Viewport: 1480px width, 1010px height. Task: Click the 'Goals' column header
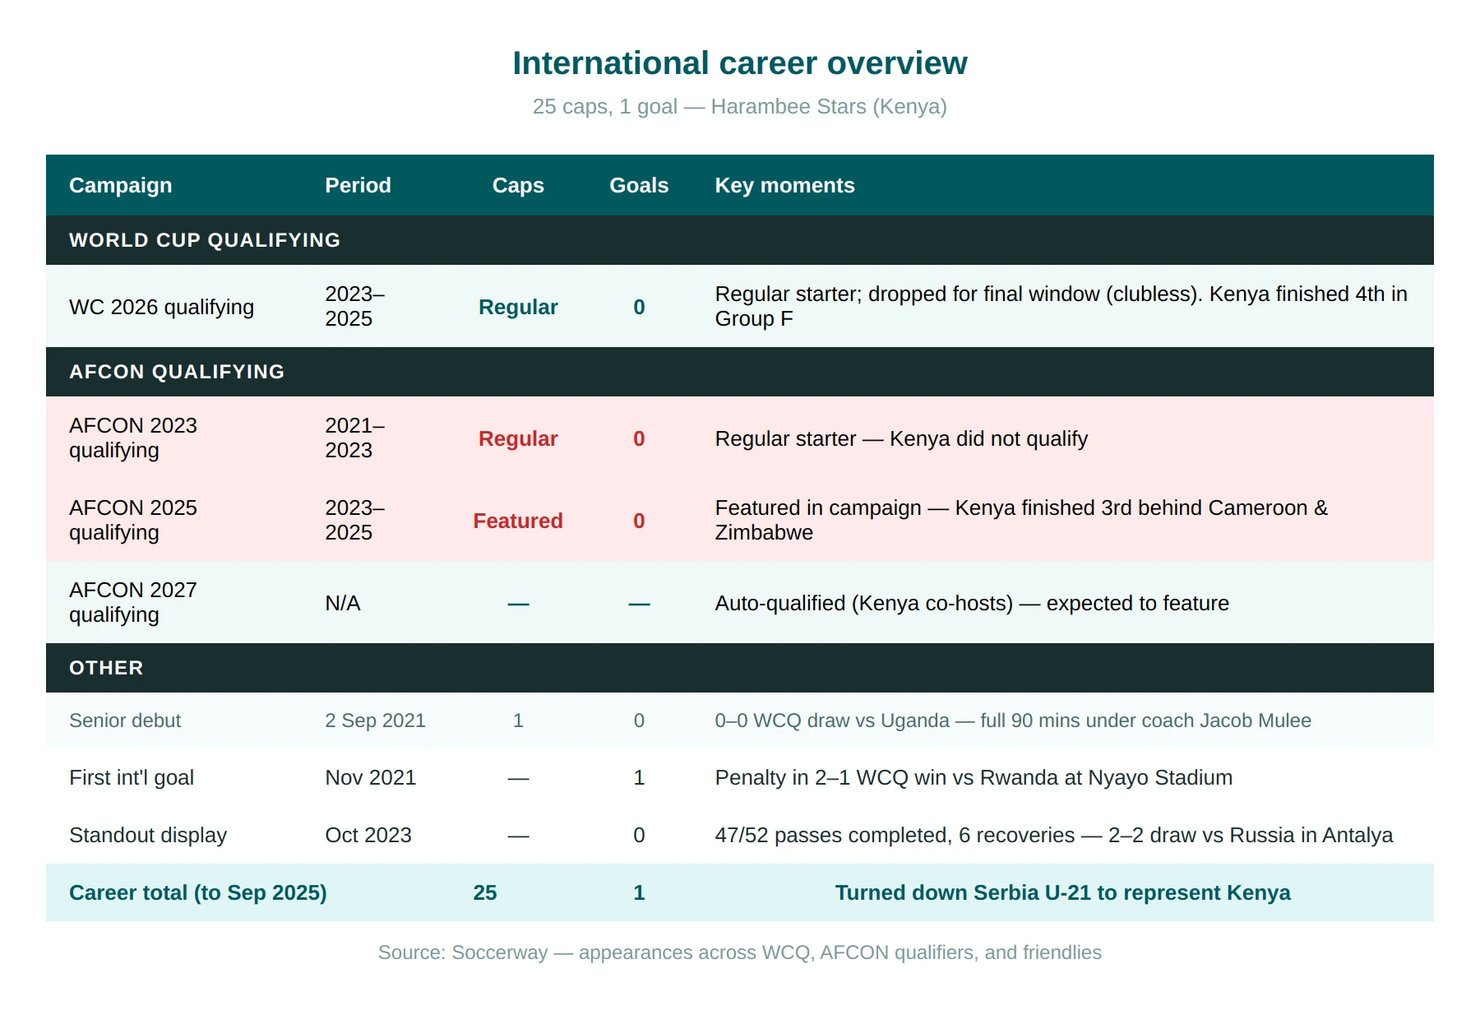coord(639,185)
